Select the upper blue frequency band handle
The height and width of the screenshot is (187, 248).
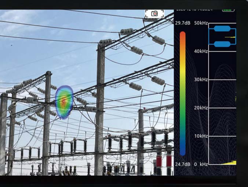pos(222,29)
